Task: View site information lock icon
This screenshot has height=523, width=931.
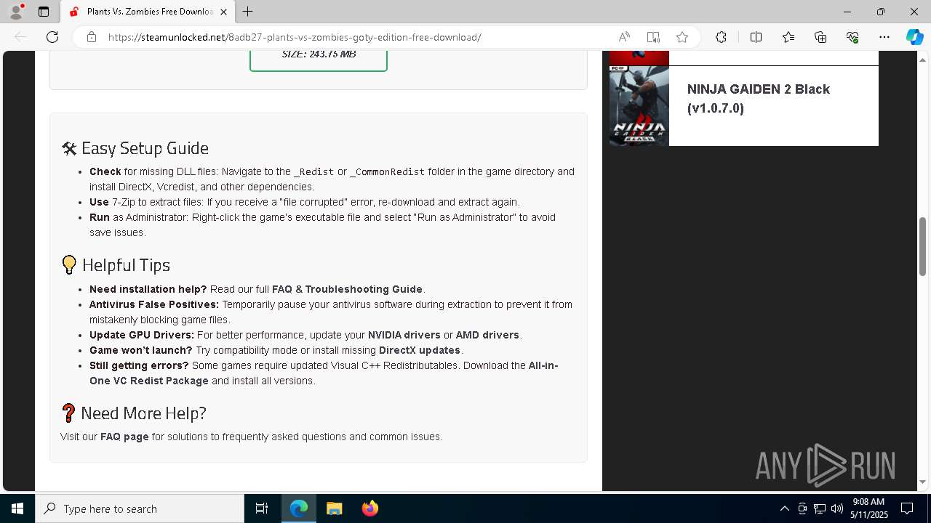Action: tap(92, 37)
